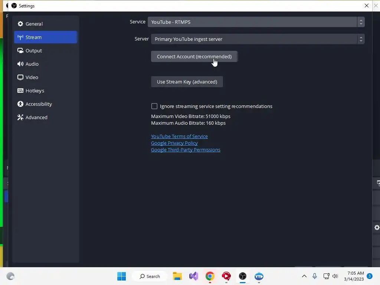Click the gray circular icon at far-left taskbar
The height and width of the screenshot is (285, 380).
pos(10,276)
